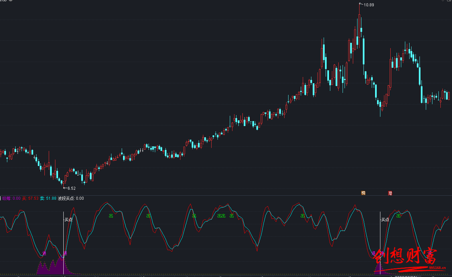This screenshot has width=452, height=277.
Task: Click the left 买点 marker label
Action: tap(68, 219)
